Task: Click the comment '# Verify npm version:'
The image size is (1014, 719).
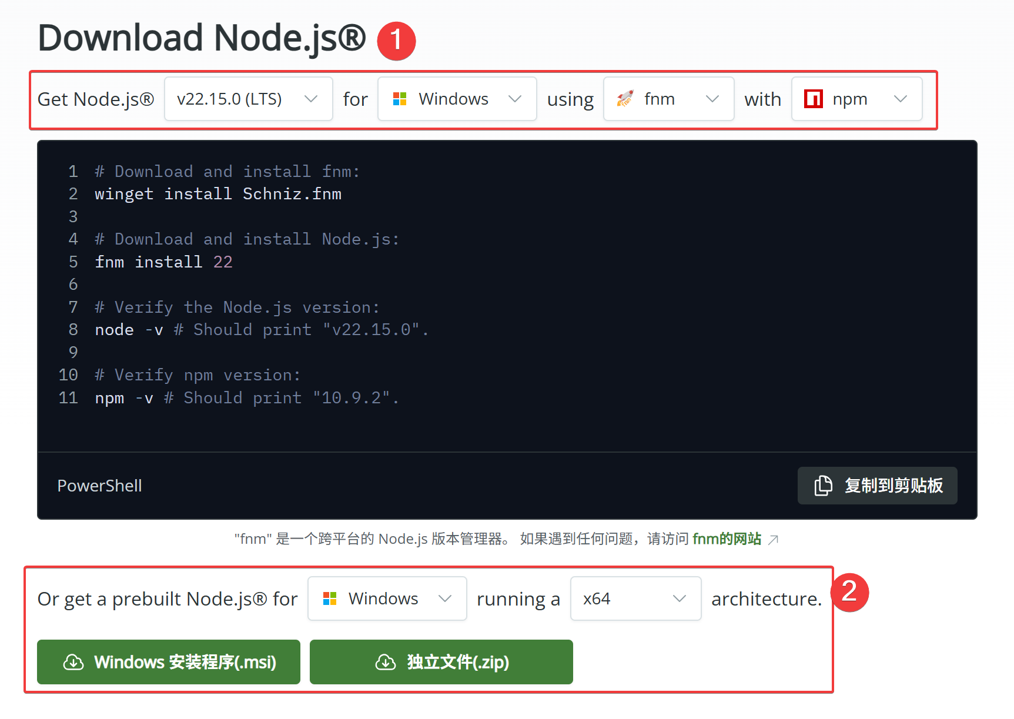Action: pyautogui.click(x=198, y=375)
